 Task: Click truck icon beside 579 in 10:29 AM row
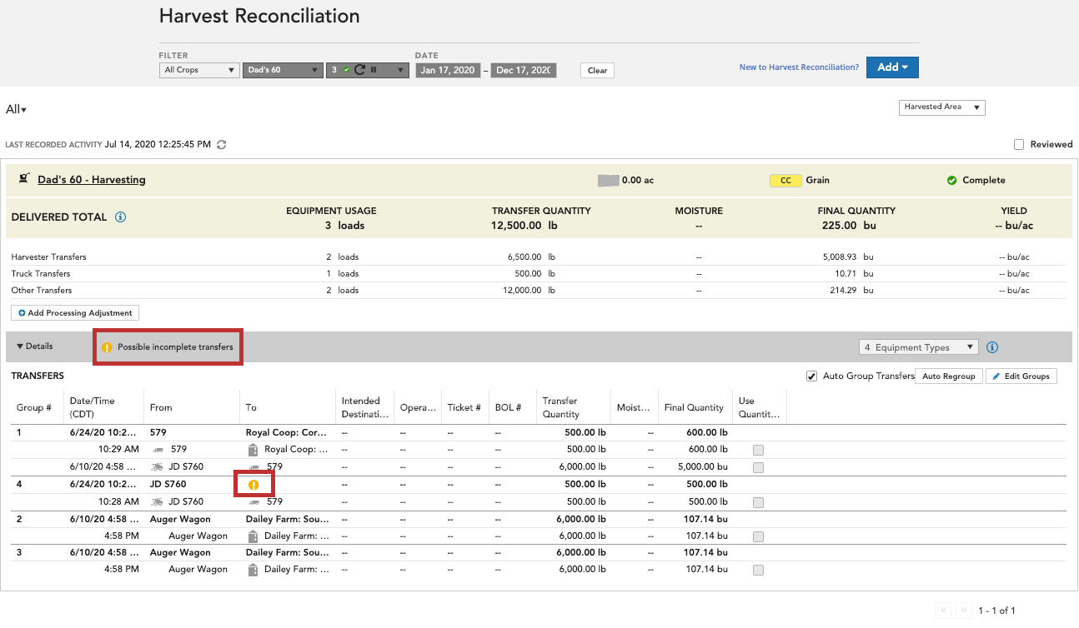(x=158, y=450)
